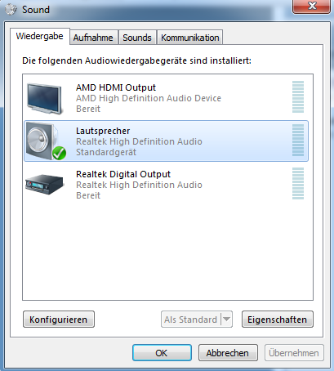The height and width of the screenshot is (371, 334).
Task: Click the Realtek Digital Output level meter
Action: pos(298,184)
